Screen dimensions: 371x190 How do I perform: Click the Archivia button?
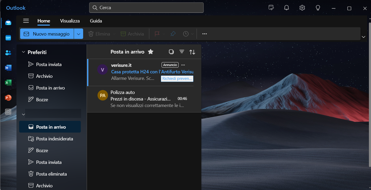[x=132, y=34]
